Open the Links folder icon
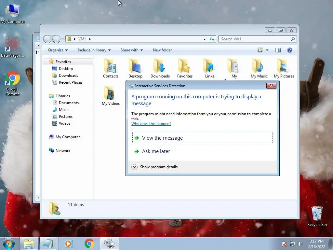Viewport: 333px width, 250px height. coord(209,68)
